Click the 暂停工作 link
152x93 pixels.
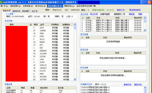(121, 10)
